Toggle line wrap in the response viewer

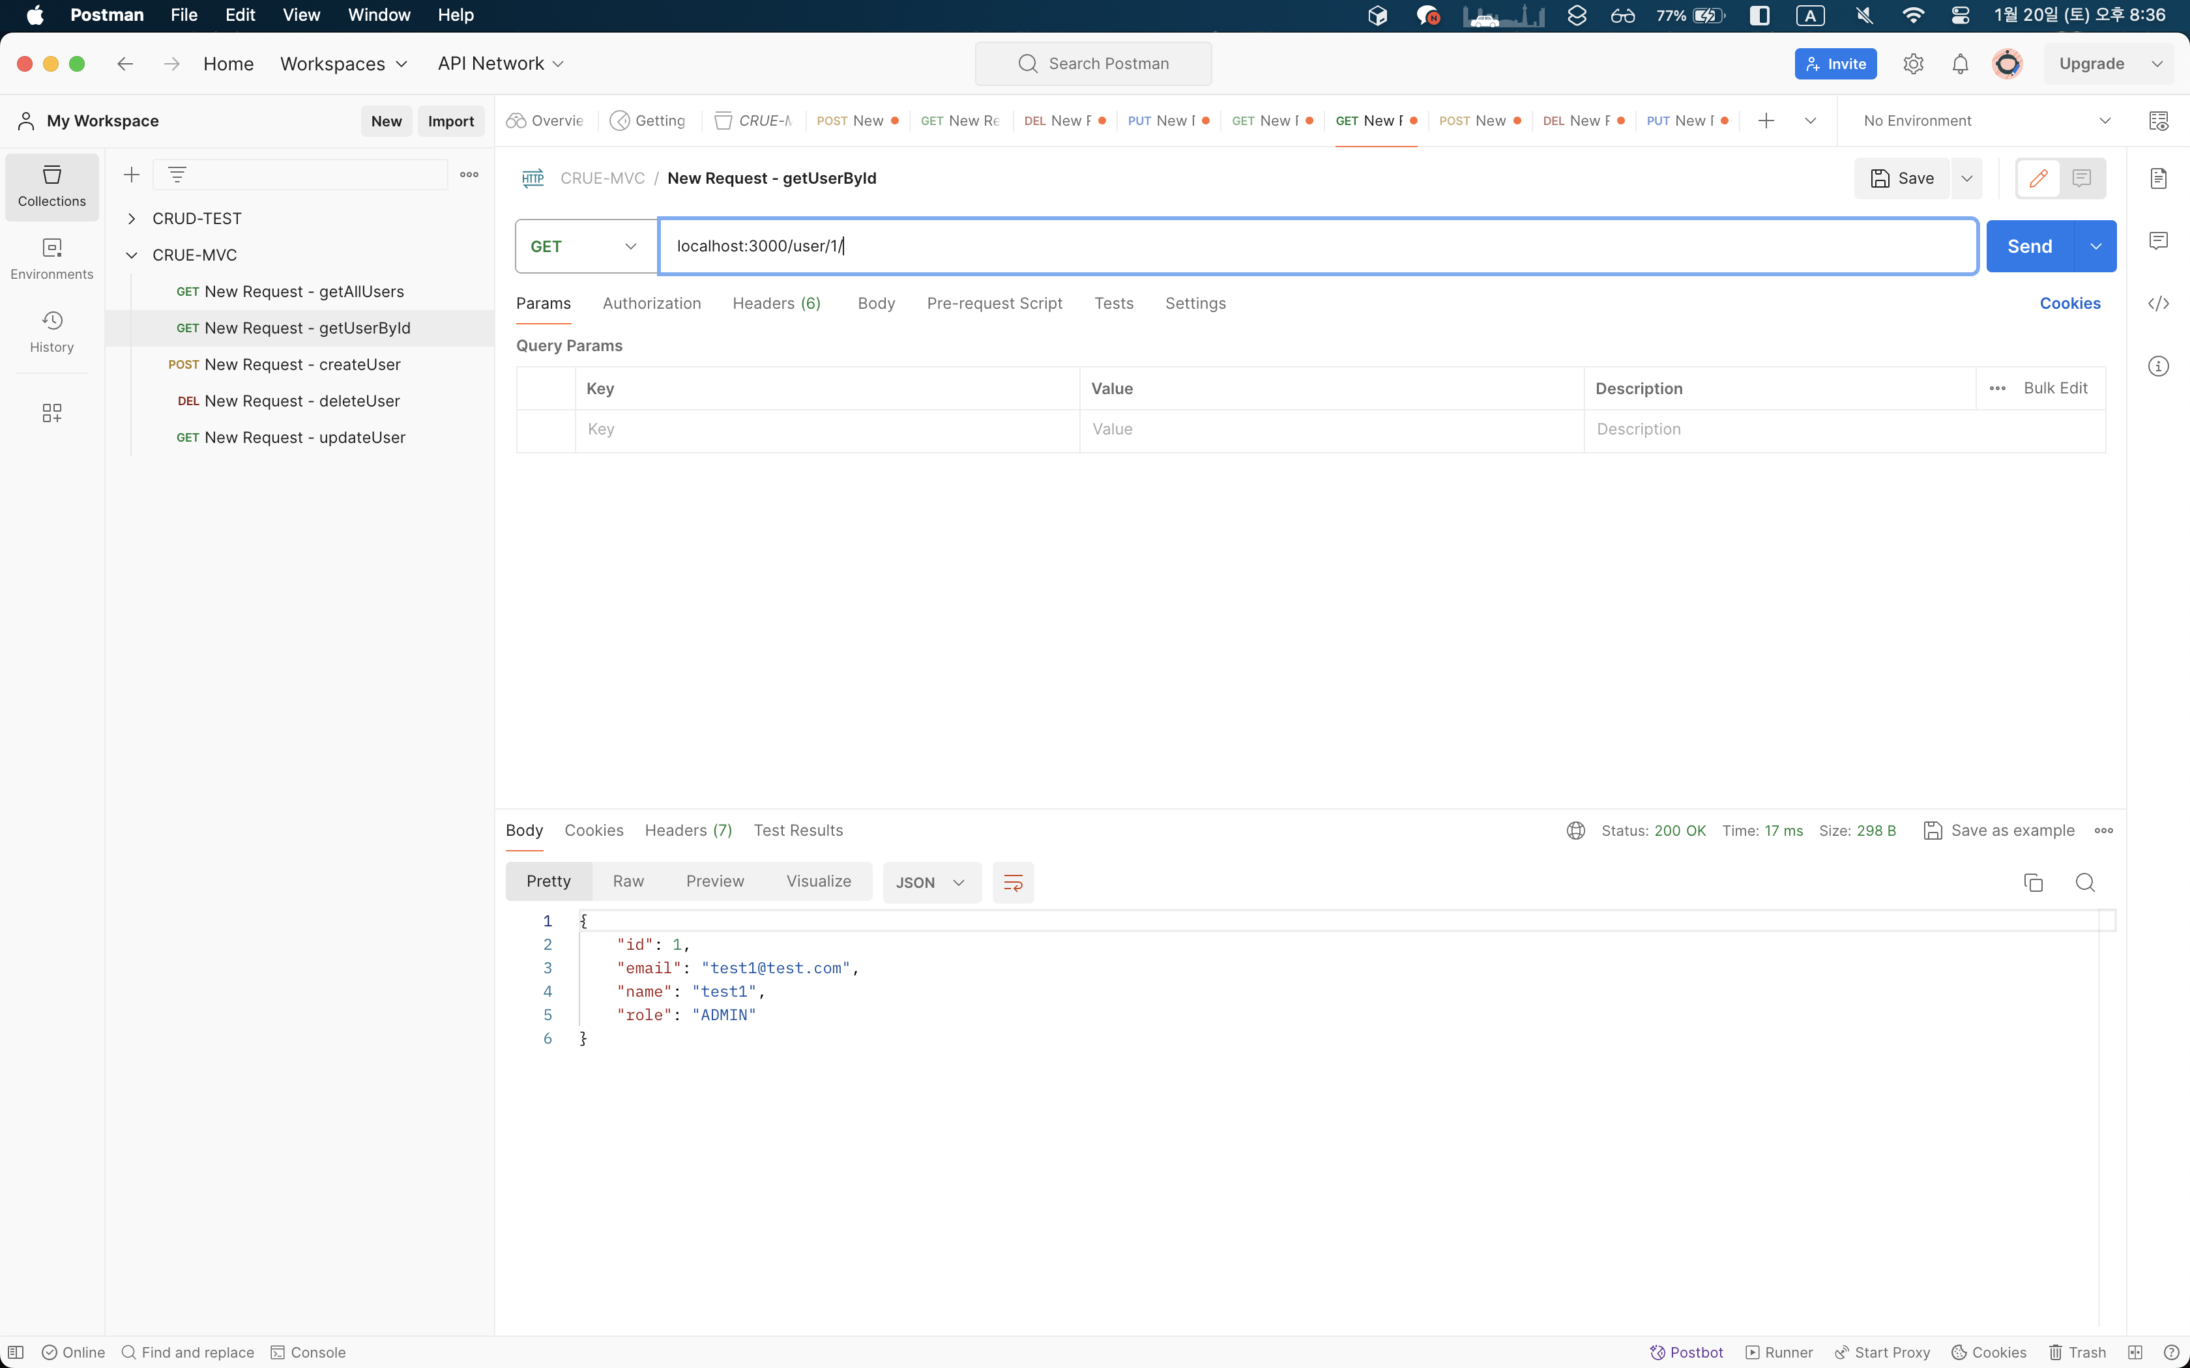[1013, 882]
